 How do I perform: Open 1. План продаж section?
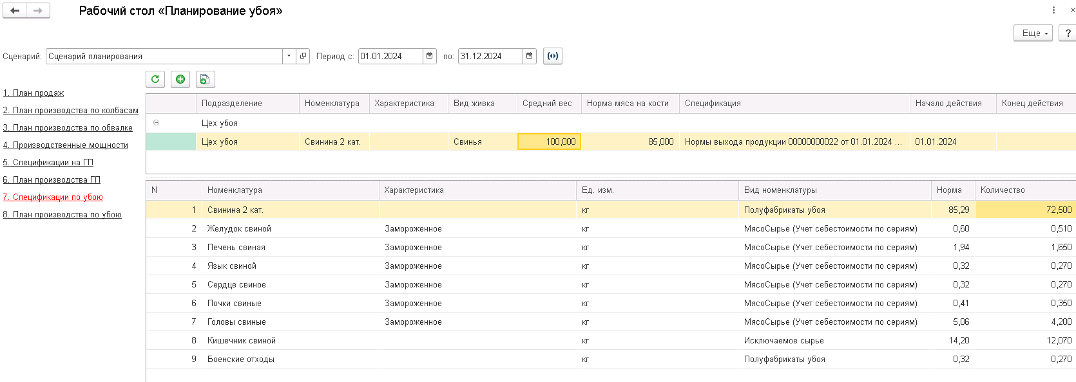[x=34, y=93]
